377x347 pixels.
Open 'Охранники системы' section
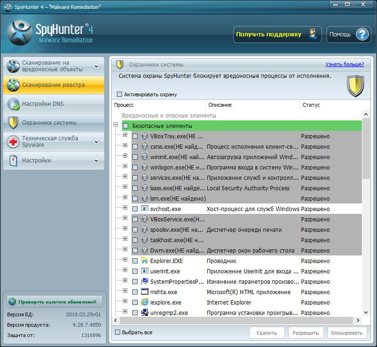click(54, 123)
